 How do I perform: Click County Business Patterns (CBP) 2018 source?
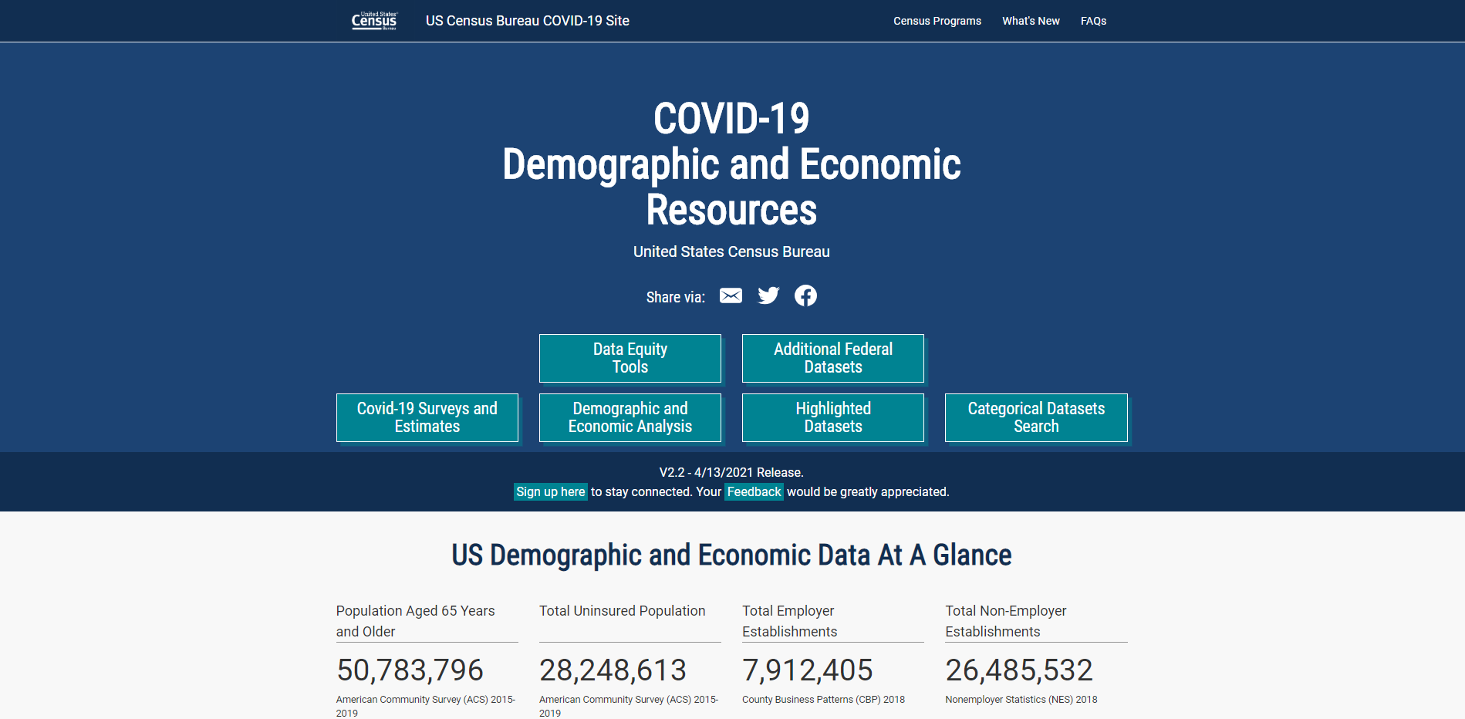tap(823, 700)
